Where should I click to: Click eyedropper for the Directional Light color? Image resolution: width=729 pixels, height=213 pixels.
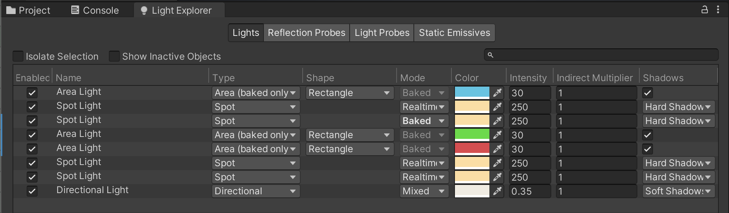497,191
